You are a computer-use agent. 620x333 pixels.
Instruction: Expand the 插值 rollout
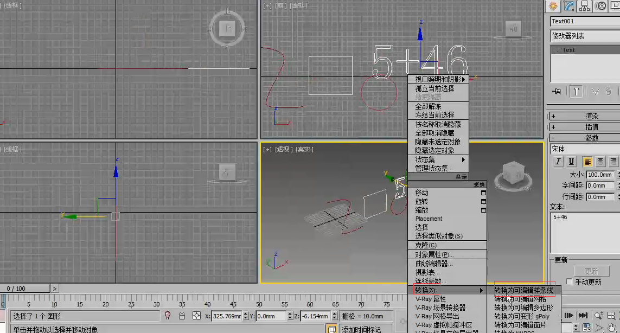(585, 127)
